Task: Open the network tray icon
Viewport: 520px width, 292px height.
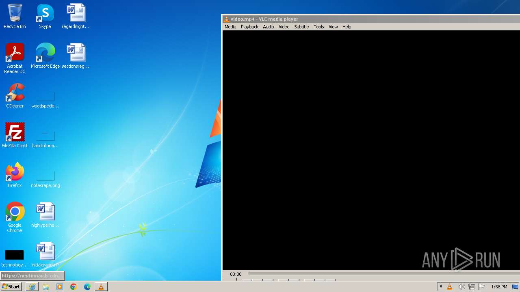Action: [472, 287]
